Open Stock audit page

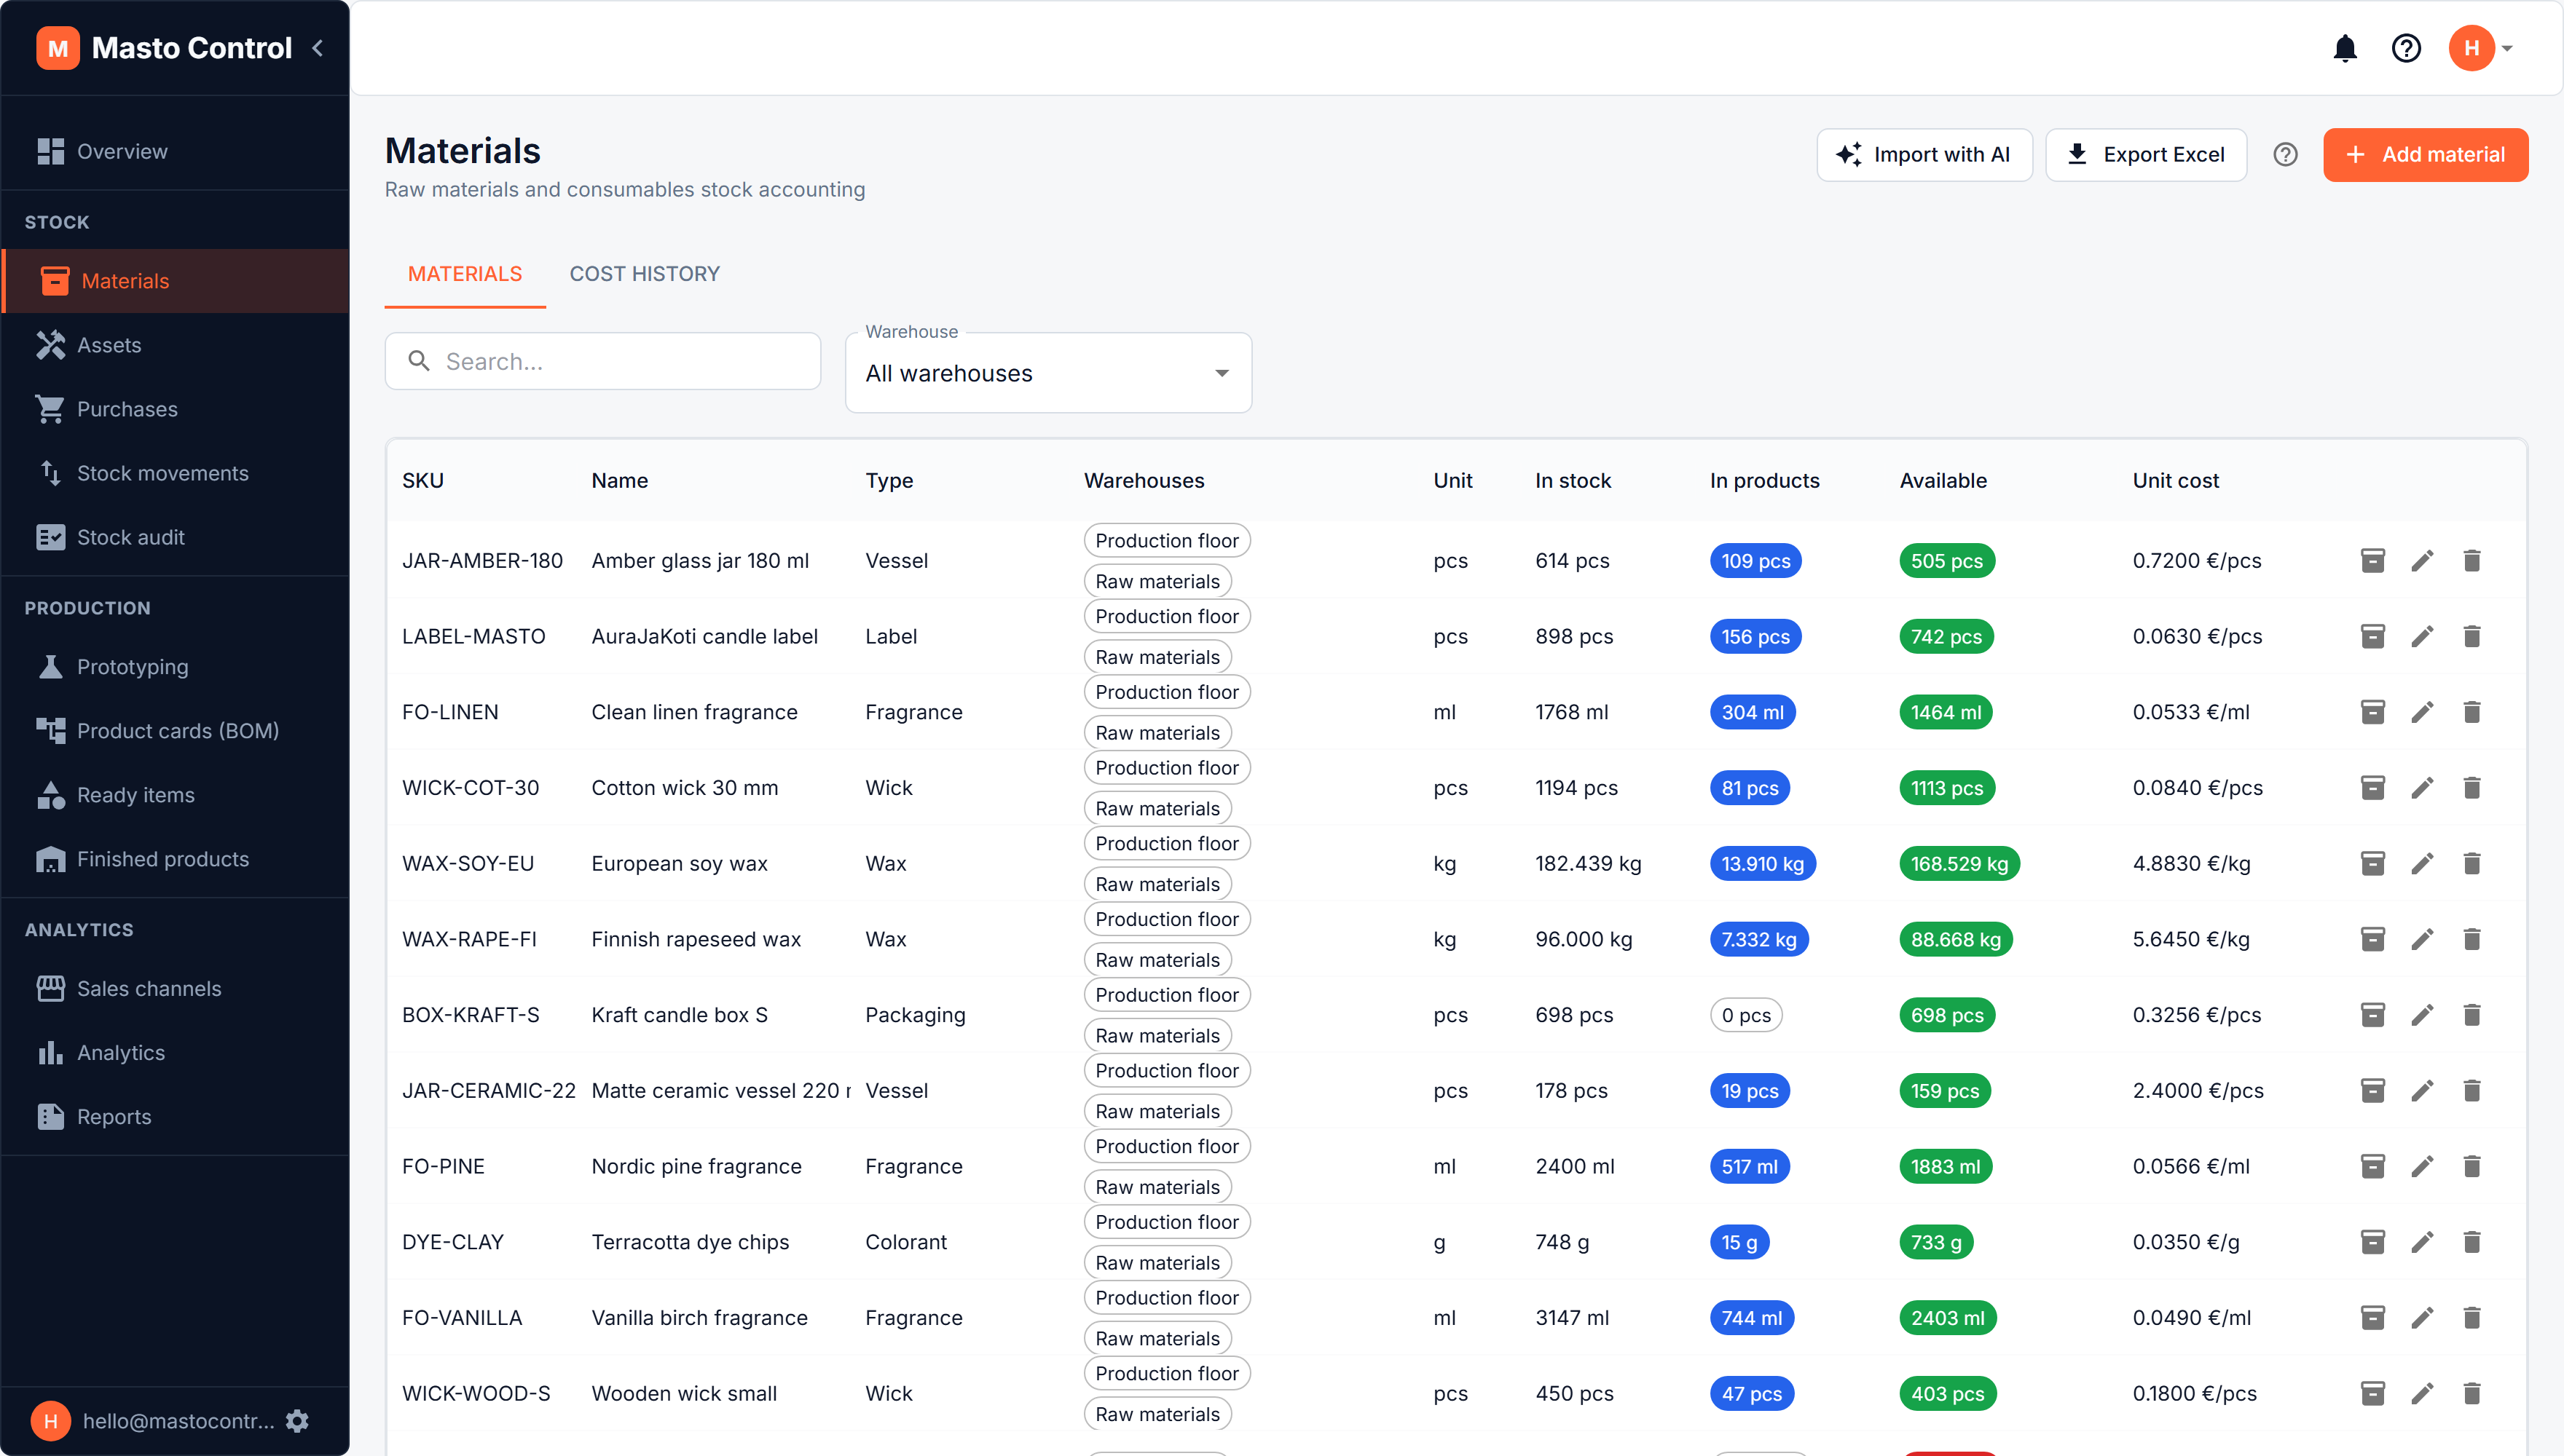(176, 537)
